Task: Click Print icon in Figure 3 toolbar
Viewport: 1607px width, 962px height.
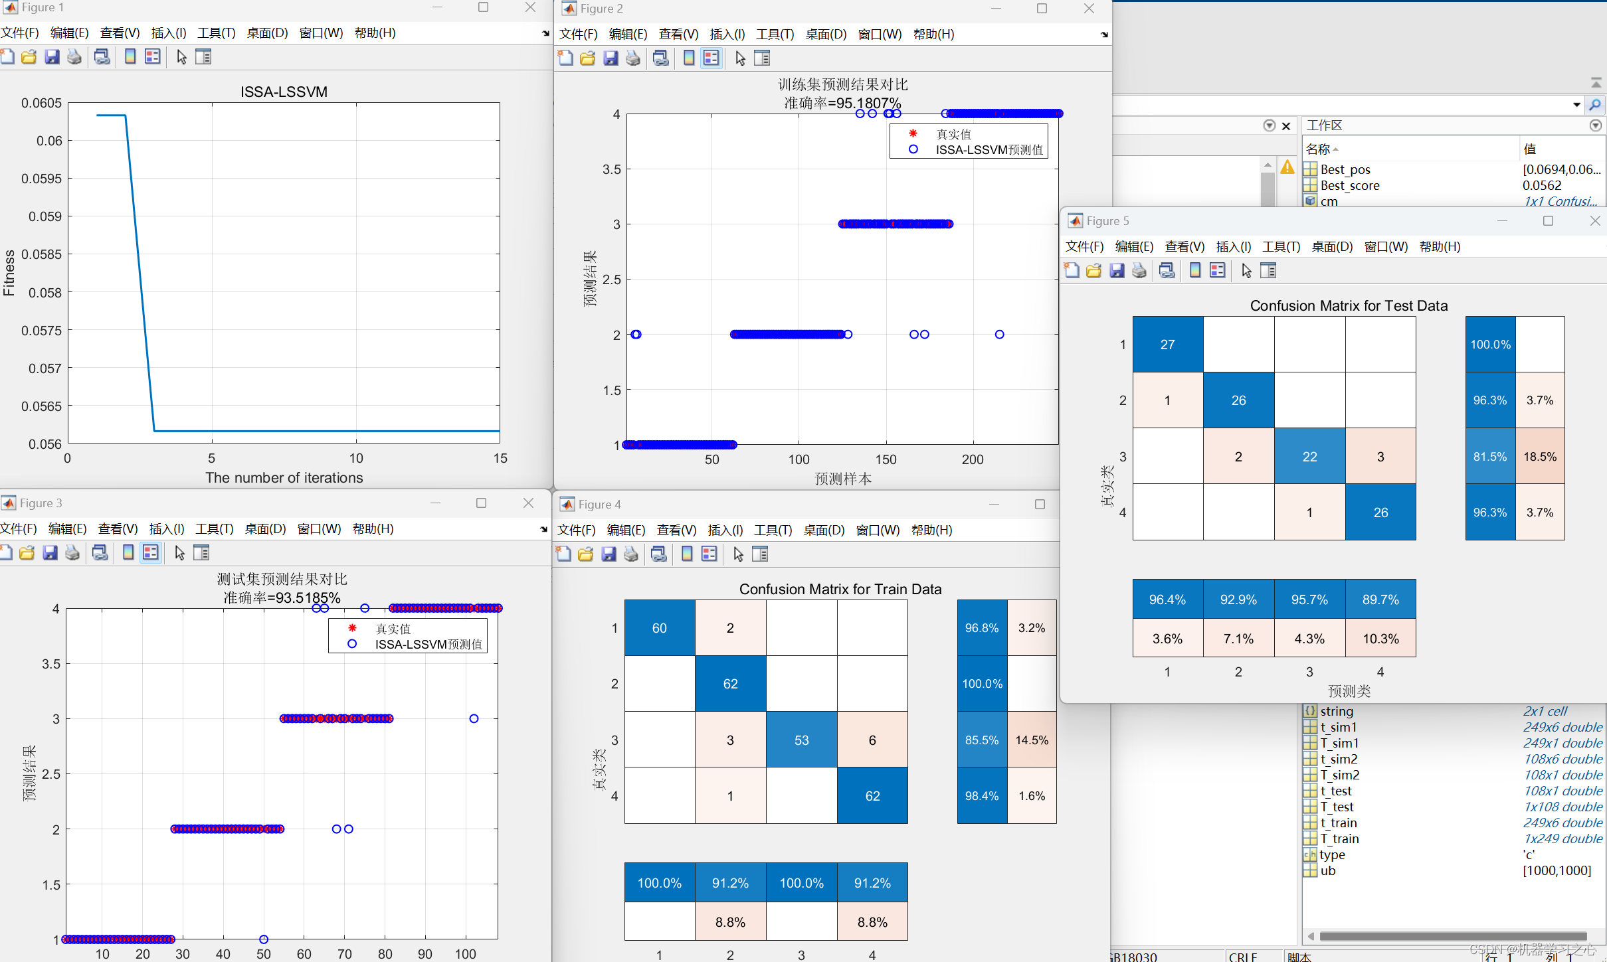Action: pyautogui.click(x=72, y=553)
